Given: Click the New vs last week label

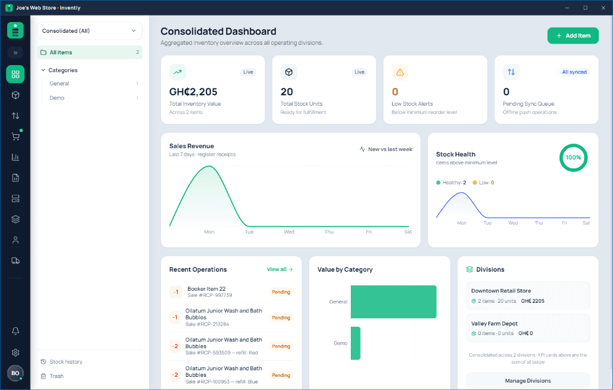Looking at the screenshot, I should [390, 149].
